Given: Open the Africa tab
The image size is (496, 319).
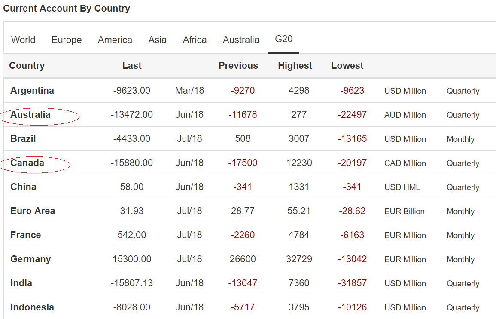Looking at the screenshot, I should 195,40.
